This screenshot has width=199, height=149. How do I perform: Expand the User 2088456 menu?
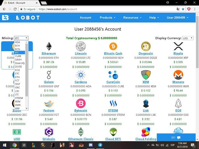tap(178, 18)
